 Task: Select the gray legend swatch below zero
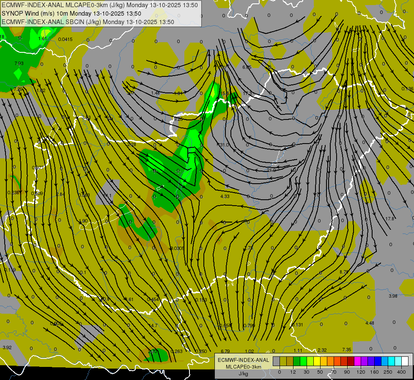point(276,361)
